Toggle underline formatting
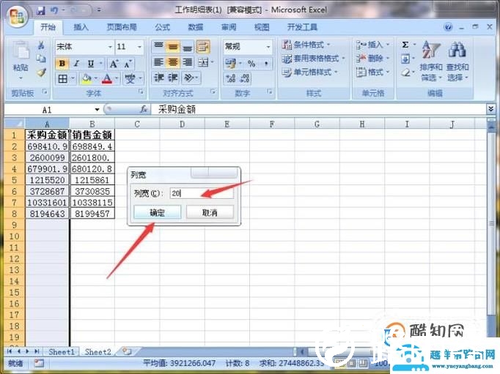Screen dimensions: 500x374 91,64
